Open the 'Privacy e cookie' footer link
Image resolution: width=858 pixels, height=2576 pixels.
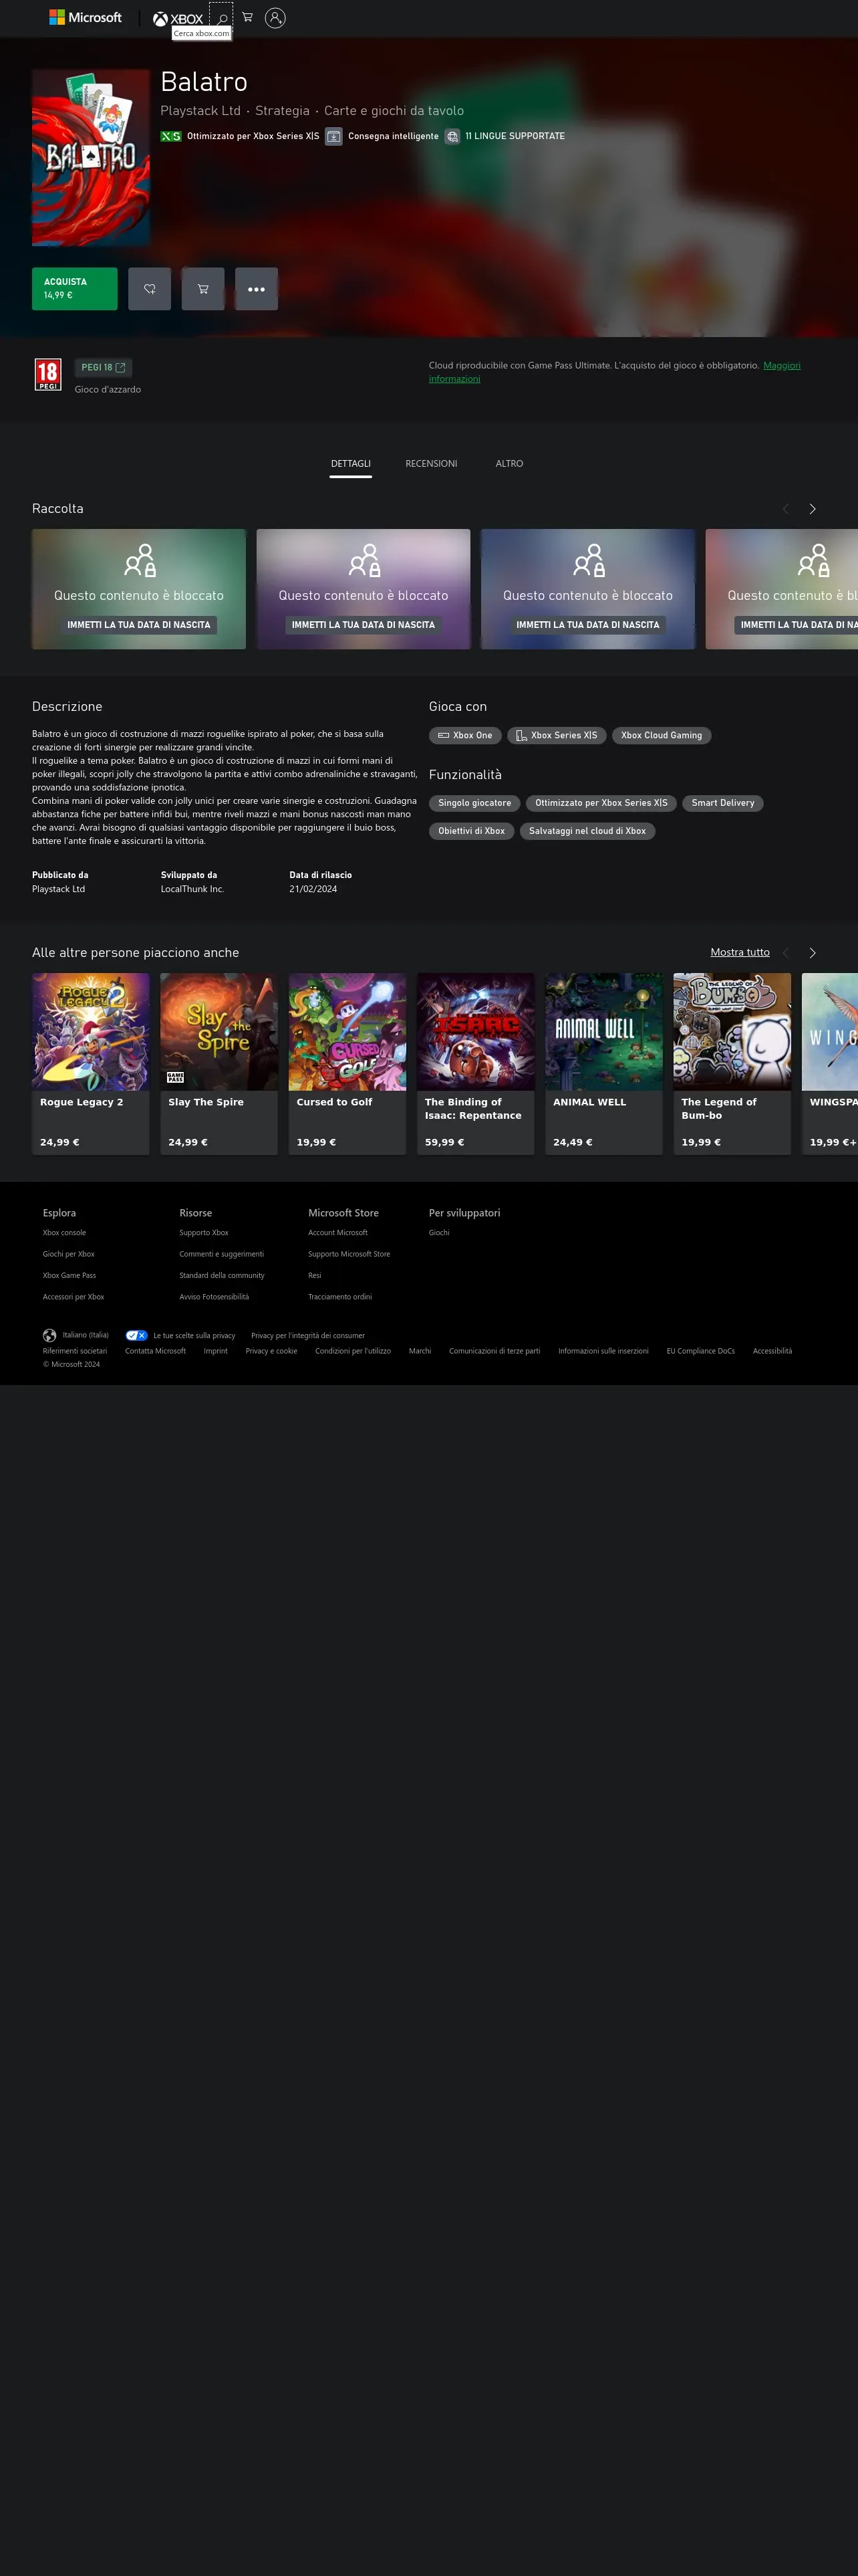(x=272, y=1351)
